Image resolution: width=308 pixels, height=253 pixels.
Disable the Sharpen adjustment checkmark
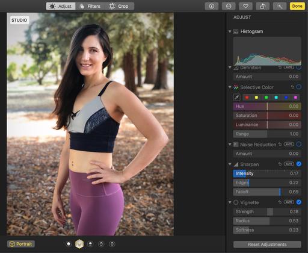pyautogui.click(x=298, y=164)
